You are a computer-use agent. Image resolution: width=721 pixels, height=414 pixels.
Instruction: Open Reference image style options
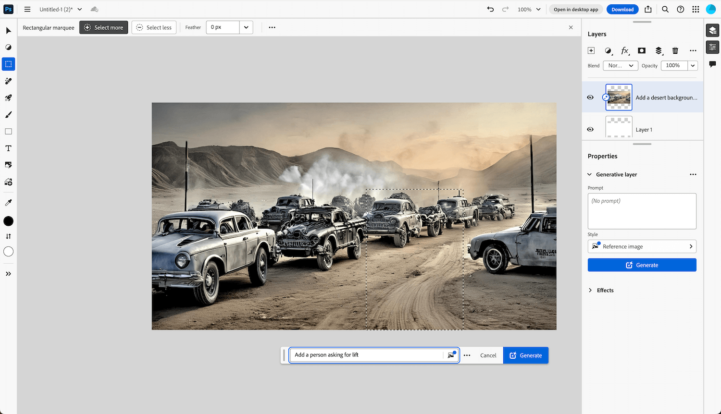pyautogui.click(x=642, y=246)
